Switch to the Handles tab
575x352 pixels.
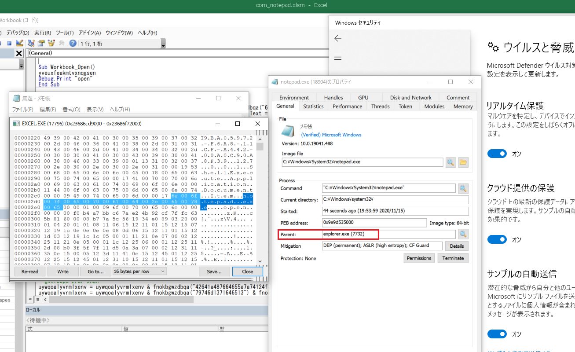pyautogui.click(x=333, y=98)
